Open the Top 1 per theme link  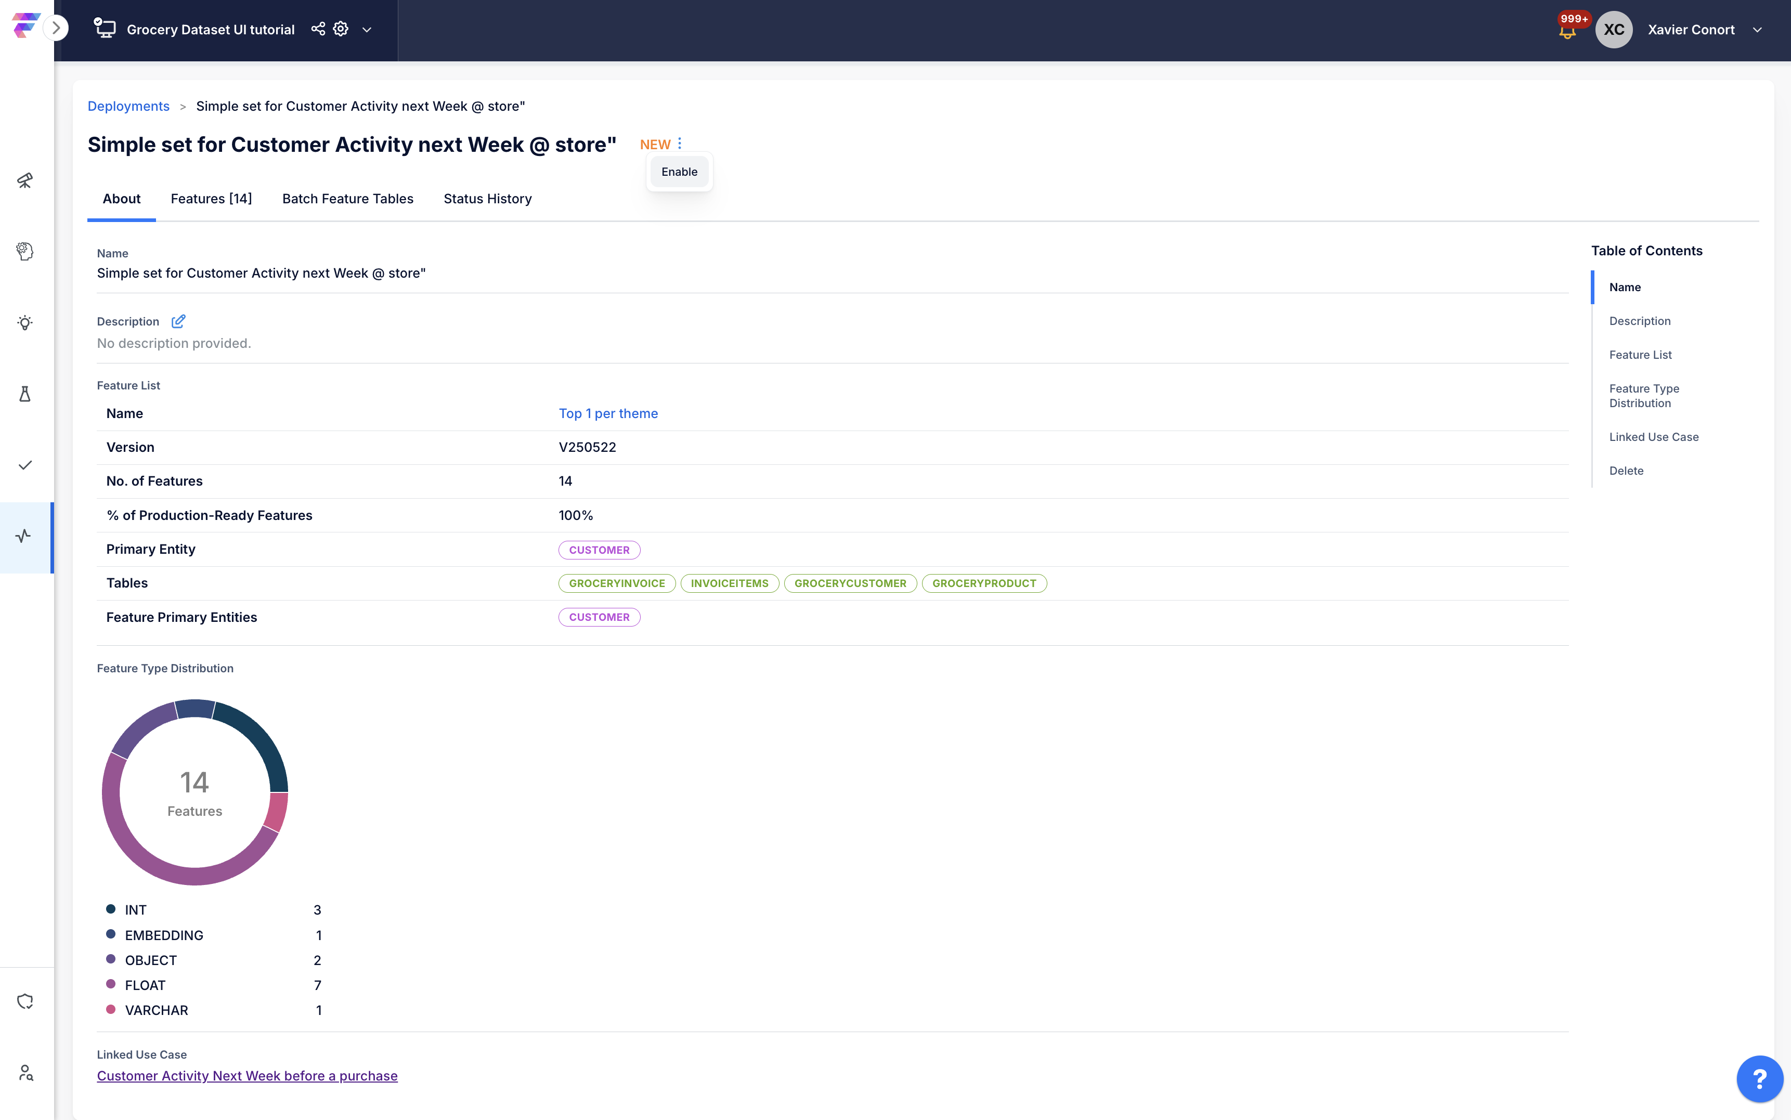pyautogui.click(x=607, y=413)
